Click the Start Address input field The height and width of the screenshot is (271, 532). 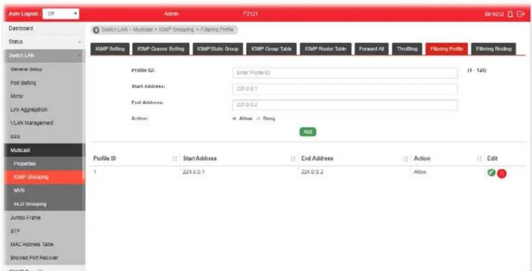point(345,89)
